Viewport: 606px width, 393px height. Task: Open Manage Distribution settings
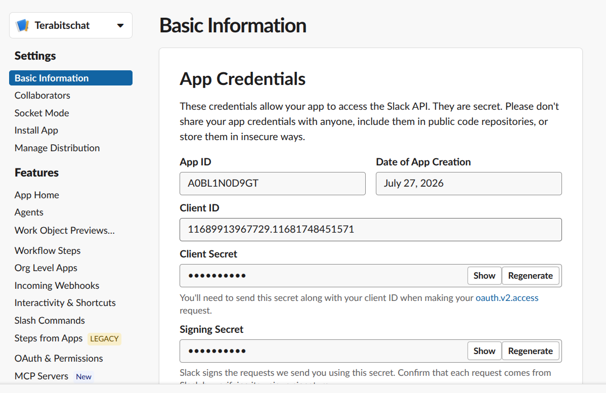[x=57, y=148]
